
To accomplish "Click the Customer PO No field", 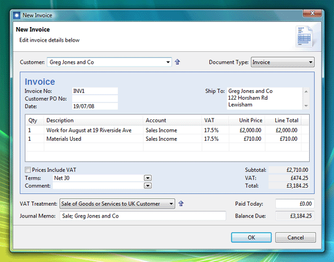I will (x=95, y=99).
